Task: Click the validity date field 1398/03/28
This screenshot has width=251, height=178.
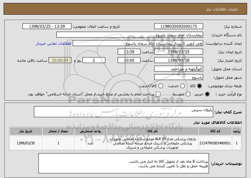Action: (179, 60)
